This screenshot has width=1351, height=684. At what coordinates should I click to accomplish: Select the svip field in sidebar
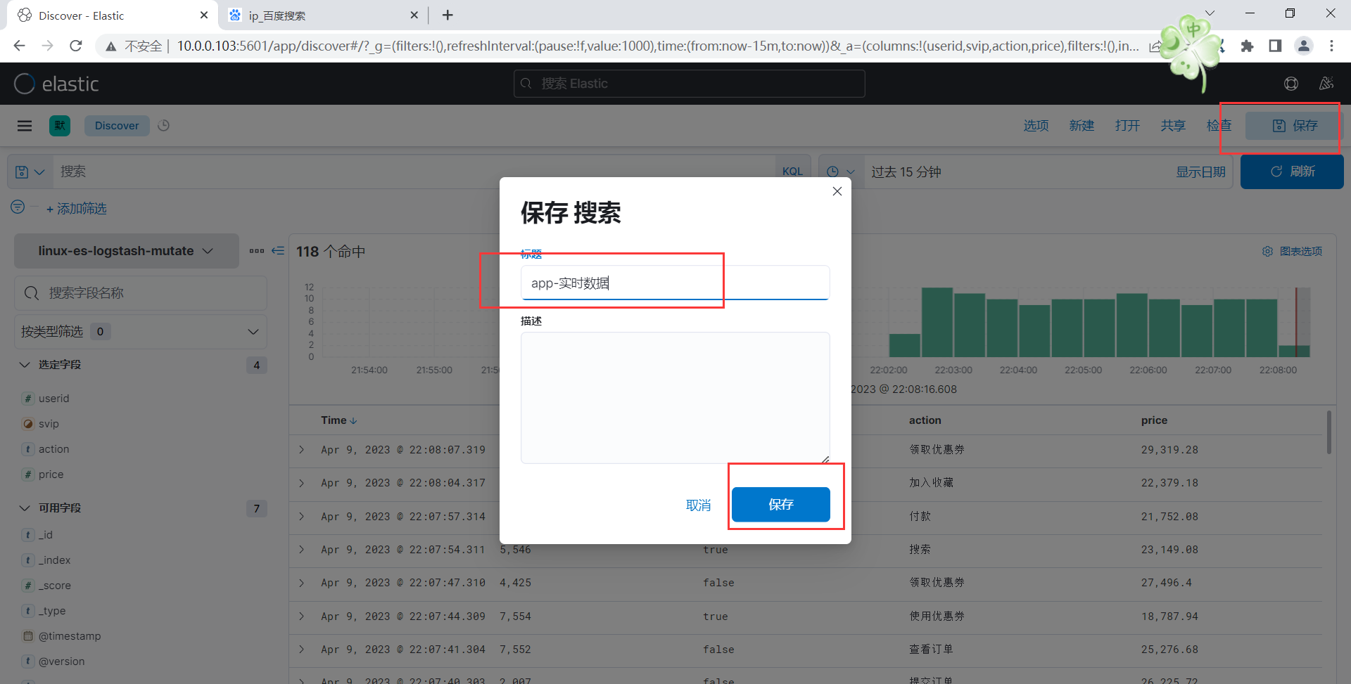[x=49, y=424]
